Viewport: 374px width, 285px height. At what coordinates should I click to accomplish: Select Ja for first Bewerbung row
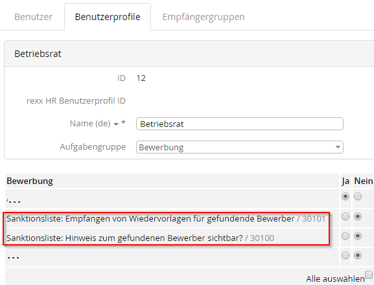(x=345, y=196)
